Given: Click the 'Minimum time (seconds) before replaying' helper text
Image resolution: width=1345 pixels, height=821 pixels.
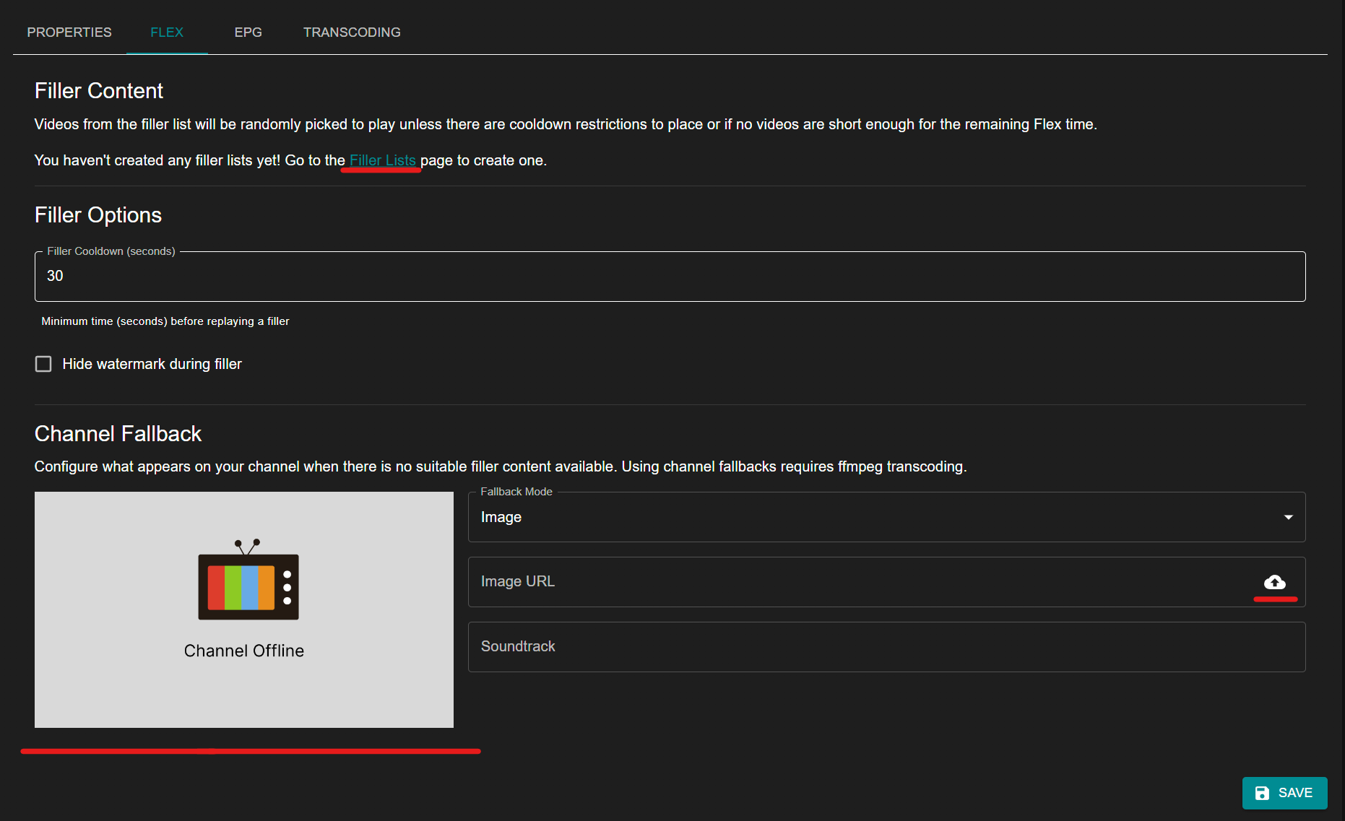Looking at the screenshot, I should [x=165, y=321].
